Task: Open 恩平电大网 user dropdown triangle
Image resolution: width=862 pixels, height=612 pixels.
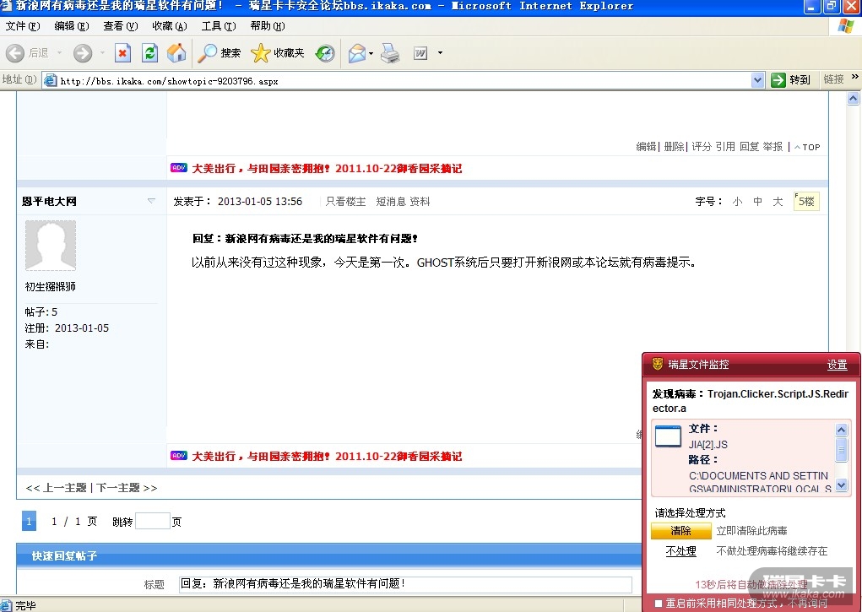Action: click(151, 201)
